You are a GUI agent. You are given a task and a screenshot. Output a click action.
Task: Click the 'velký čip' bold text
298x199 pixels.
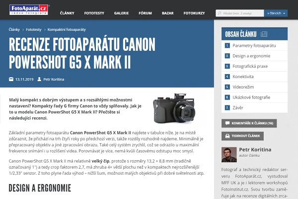point(100,161)
